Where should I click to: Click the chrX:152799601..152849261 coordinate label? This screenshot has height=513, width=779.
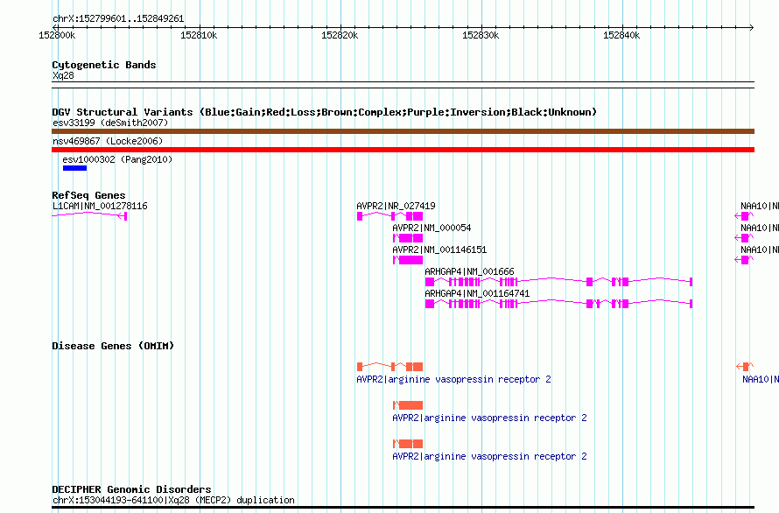click(x=118, y=19)
